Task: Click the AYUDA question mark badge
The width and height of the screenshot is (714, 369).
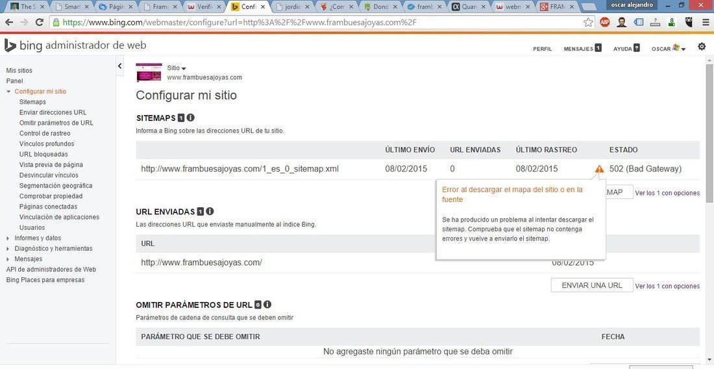Action: (637, 48)
